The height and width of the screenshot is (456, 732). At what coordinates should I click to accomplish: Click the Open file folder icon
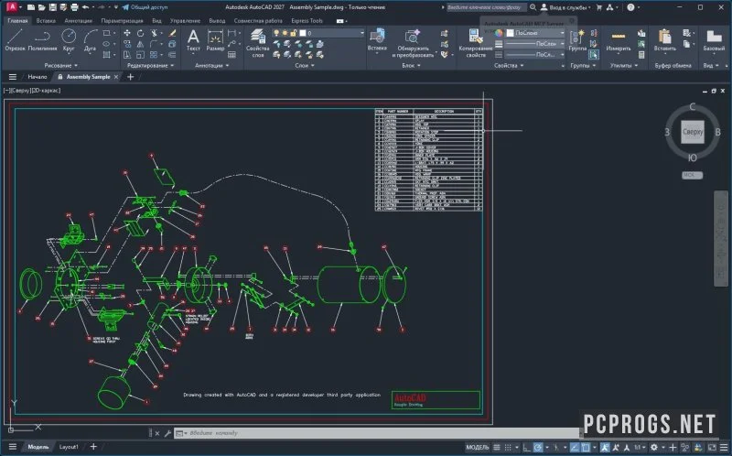coord(41,7)
